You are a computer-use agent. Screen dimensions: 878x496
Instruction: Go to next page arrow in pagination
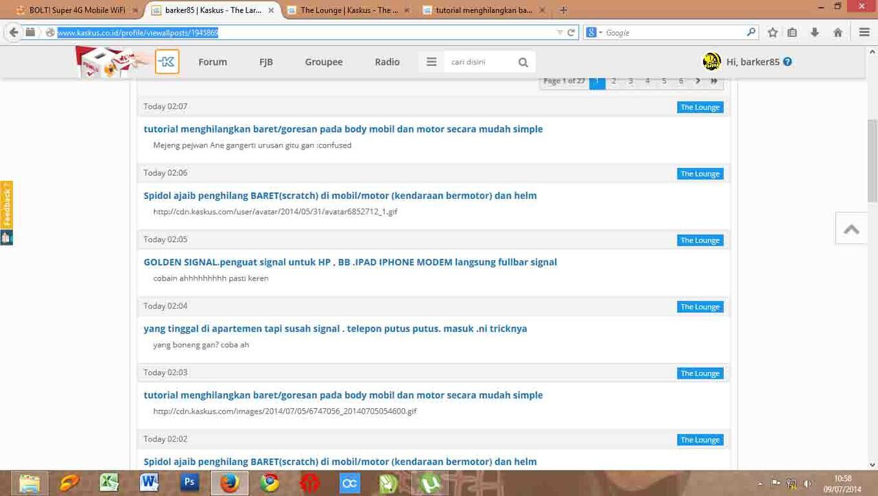pyautogui.click(x=698, y=81)
